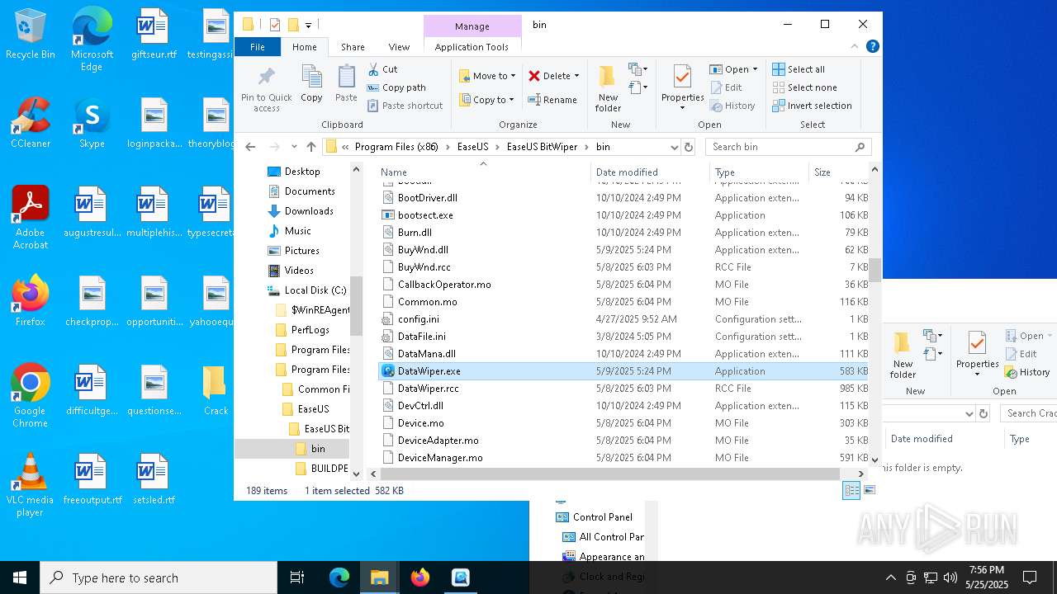
Task: Switch to details view
Action: [851, 490]
